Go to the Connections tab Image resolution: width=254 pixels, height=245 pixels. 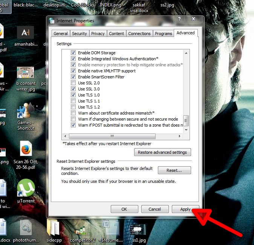point(139,34)
